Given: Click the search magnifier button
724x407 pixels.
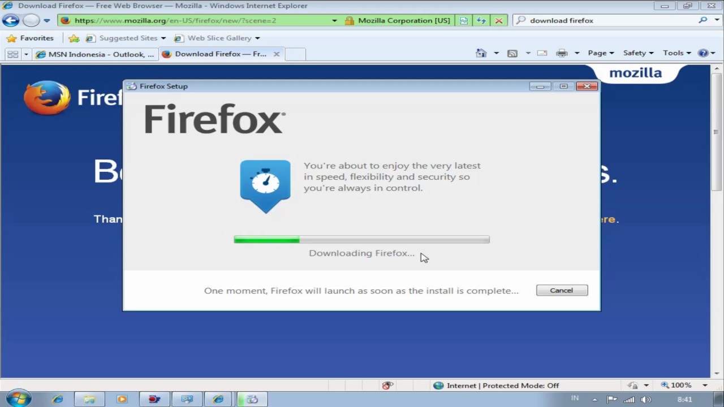Looking at the screenshot, I should (x=703, y=20).
